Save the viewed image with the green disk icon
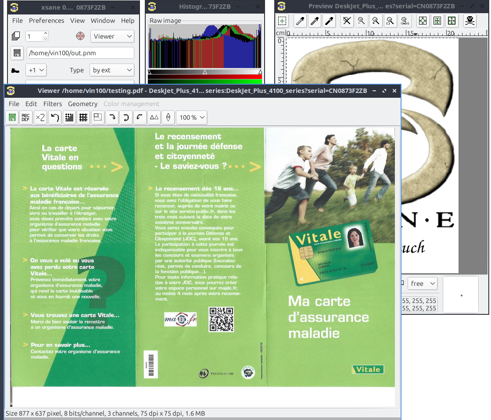Image resolution: width=491 pixels, height=420 pixels. 11,117
